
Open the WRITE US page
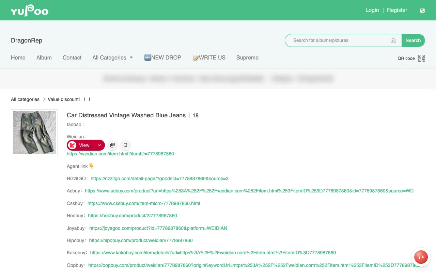pos(209,58)
